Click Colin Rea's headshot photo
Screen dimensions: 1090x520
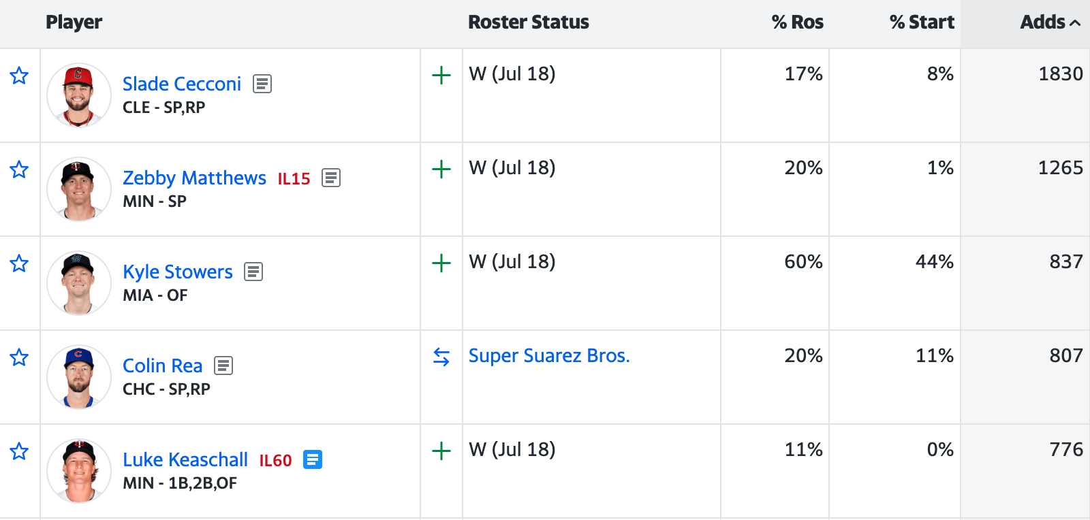(79, 377)
